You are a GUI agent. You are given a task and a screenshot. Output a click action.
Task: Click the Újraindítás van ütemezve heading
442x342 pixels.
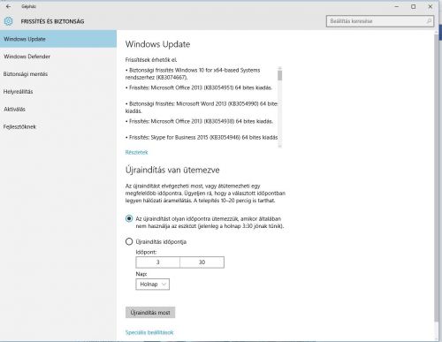(172, 170)
